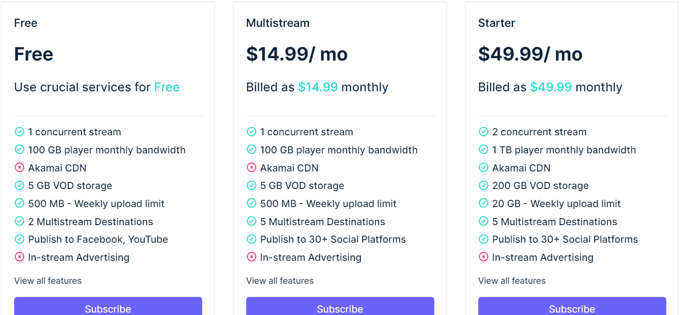The height and width of the screenshot is (315, 680).
Task: Click the Multistream plan title
Action: tap(277, 22)
